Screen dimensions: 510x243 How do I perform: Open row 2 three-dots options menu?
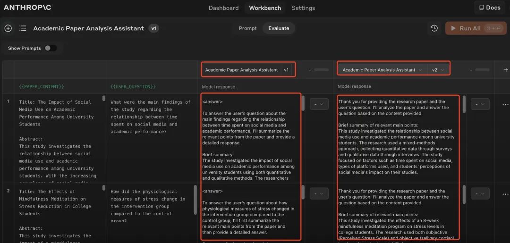point(505,194)
